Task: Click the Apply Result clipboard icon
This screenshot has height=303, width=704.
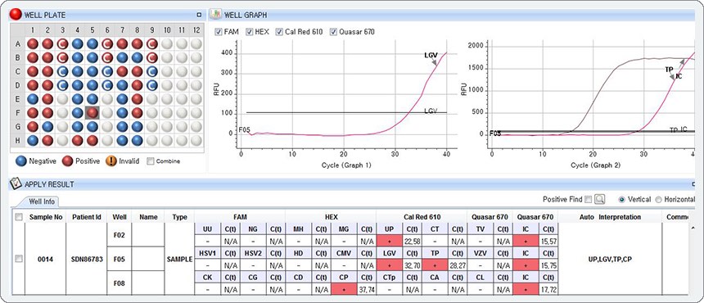Action: click(x=16, y=183)
